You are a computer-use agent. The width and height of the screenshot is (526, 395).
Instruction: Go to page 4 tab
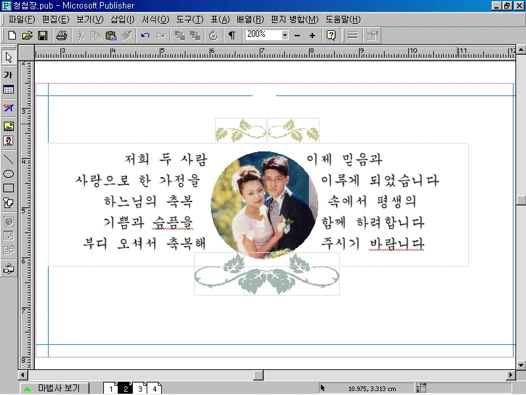point(155,388)
